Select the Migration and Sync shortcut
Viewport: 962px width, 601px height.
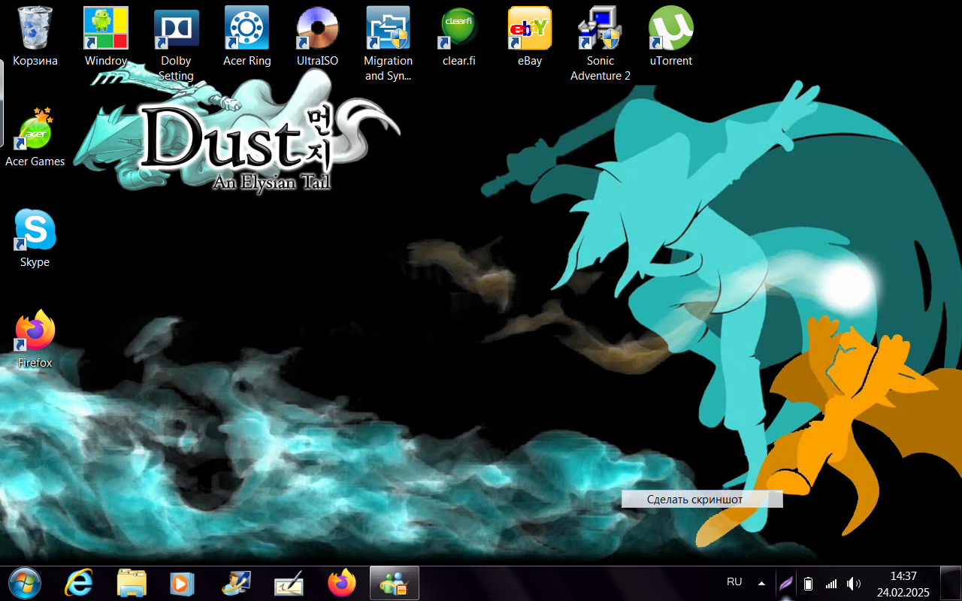click(x=389, y=44)
